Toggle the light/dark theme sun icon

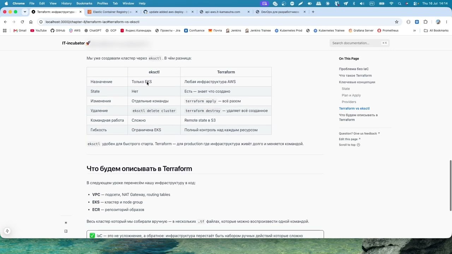click(66, 223)
